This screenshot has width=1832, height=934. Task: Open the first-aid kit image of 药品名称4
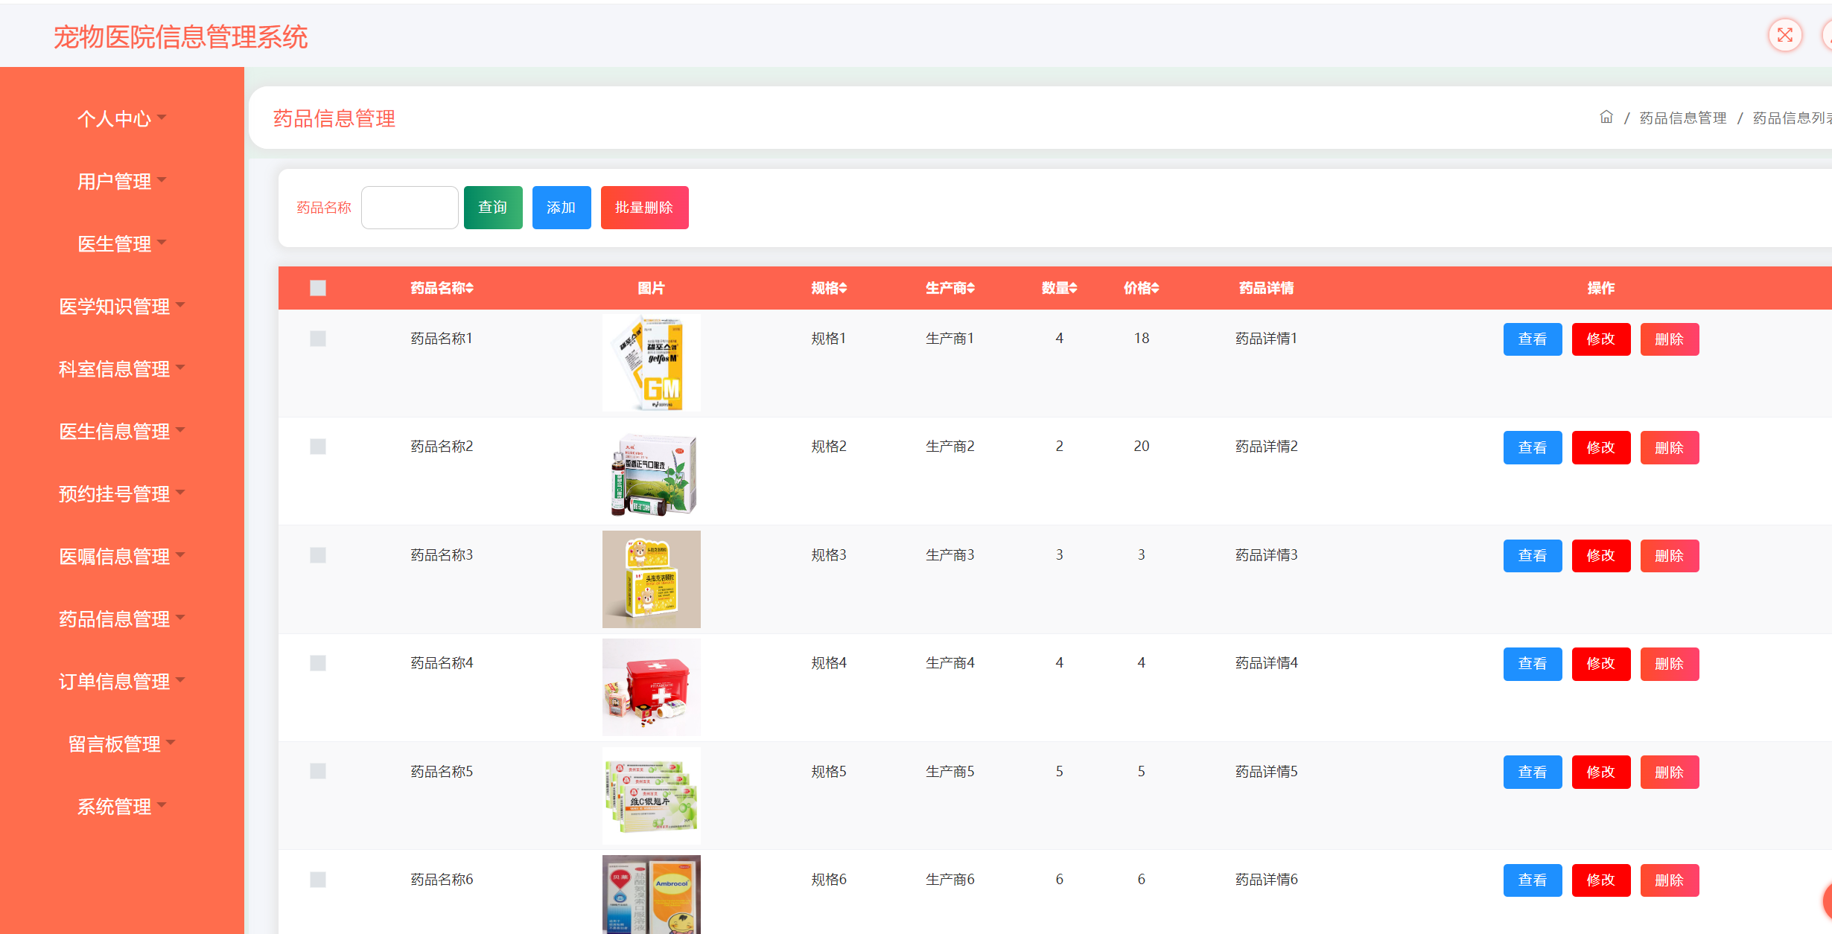(x=651, y=687)
